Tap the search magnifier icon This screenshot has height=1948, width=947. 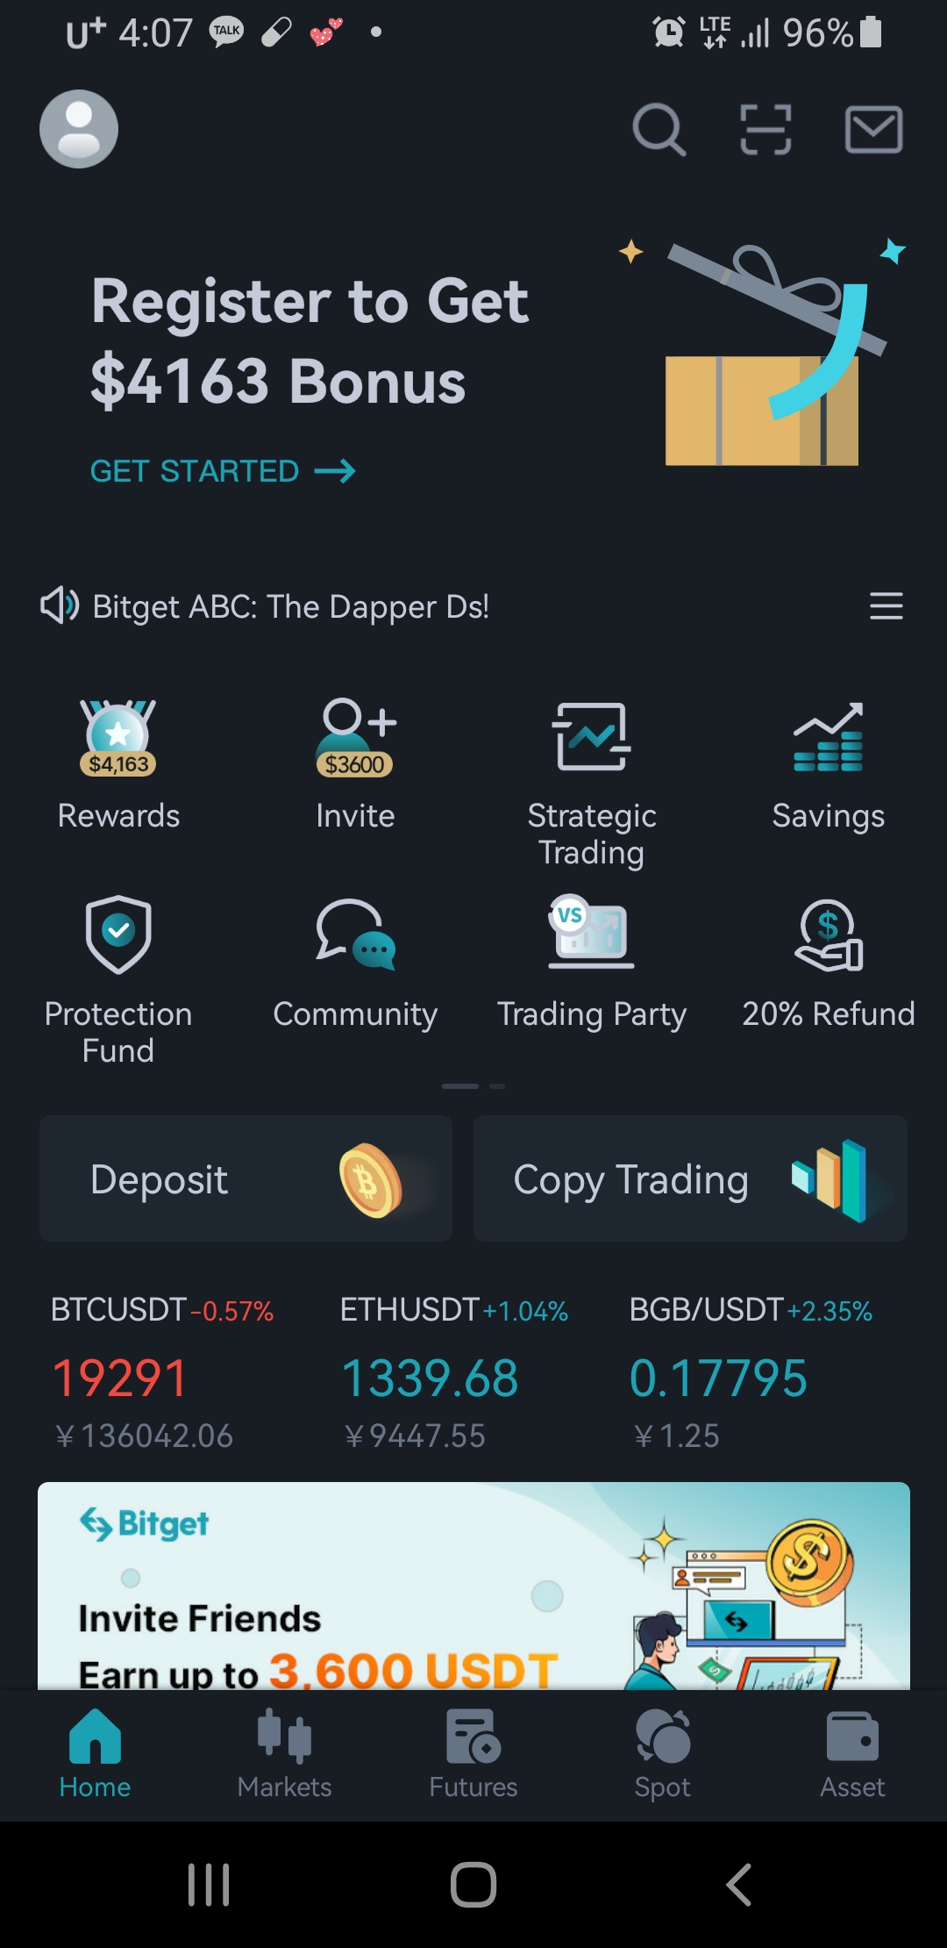(x=659, y=130)
